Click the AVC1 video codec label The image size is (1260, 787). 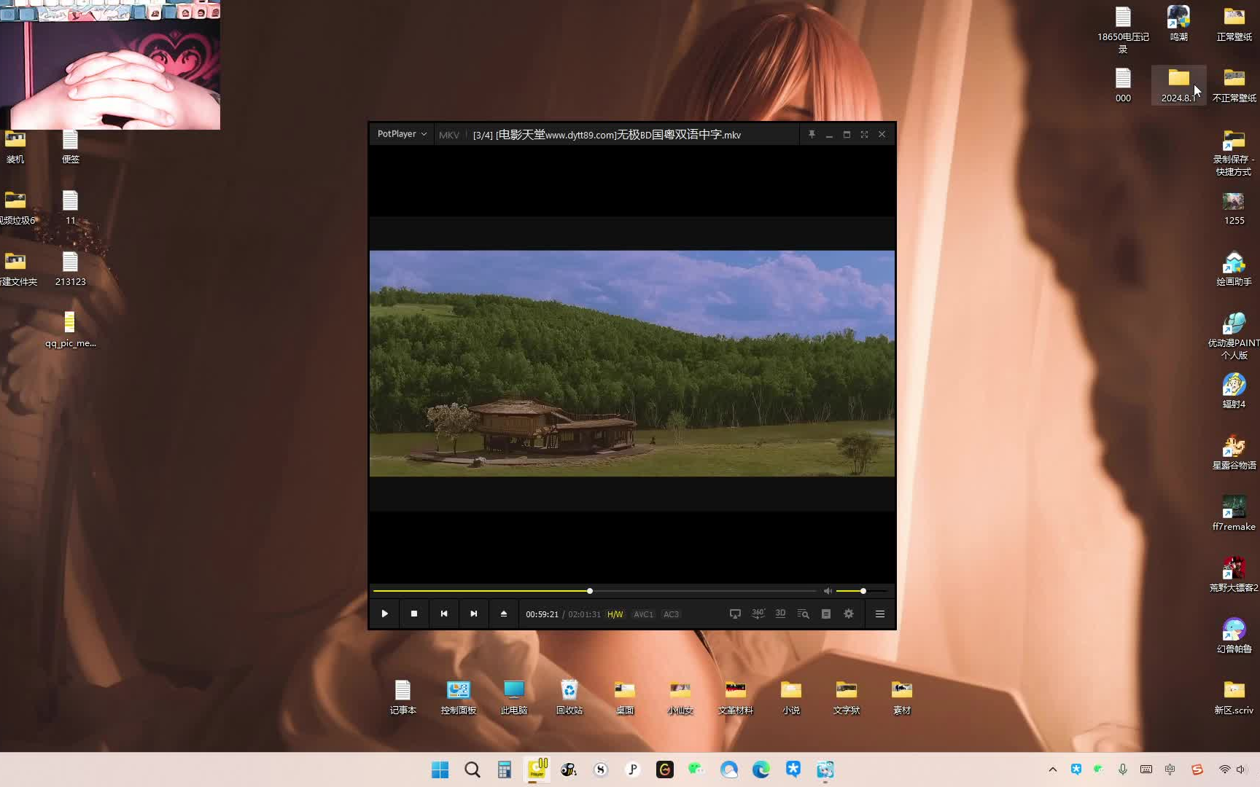point(643,614)
